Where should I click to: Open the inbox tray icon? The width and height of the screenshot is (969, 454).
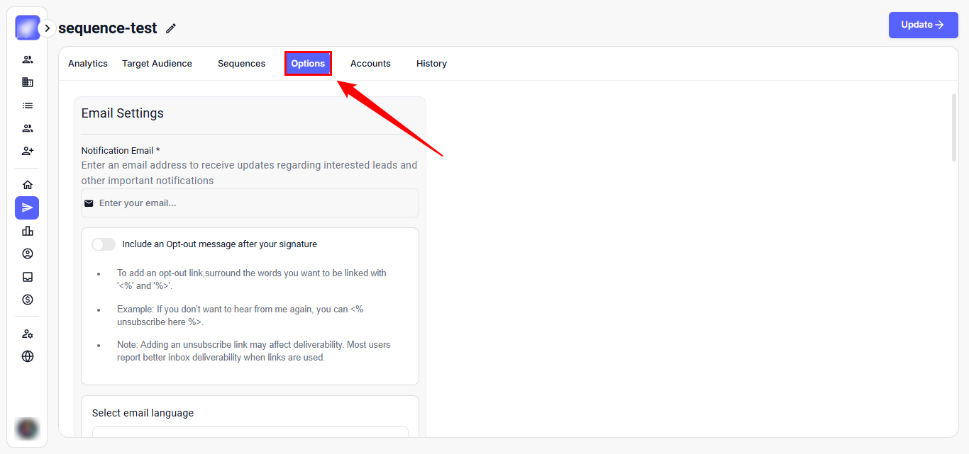[28, 277]
